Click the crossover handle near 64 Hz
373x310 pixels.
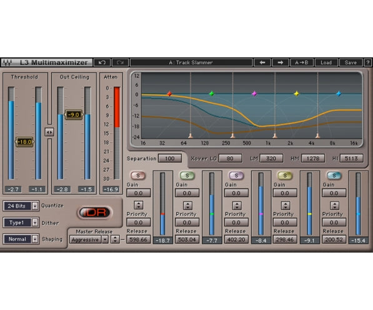(x=191, y=136)
